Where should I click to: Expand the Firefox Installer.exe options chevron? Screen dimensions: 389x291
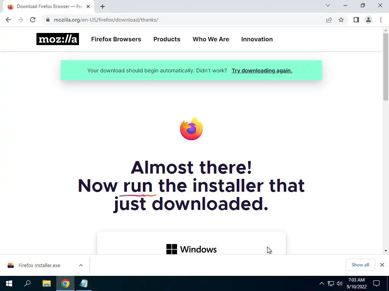81,265
